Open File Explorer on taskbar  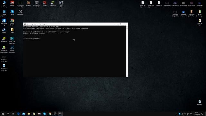click(x=29, y=114)
